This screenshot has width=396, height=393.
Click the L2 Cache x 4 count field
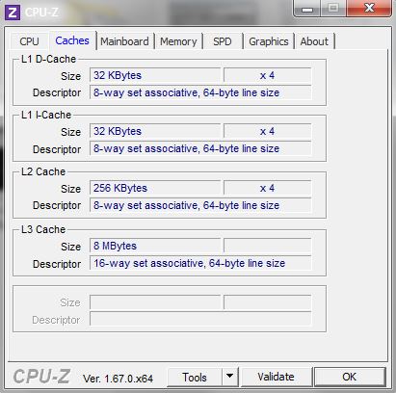point(268,188)
